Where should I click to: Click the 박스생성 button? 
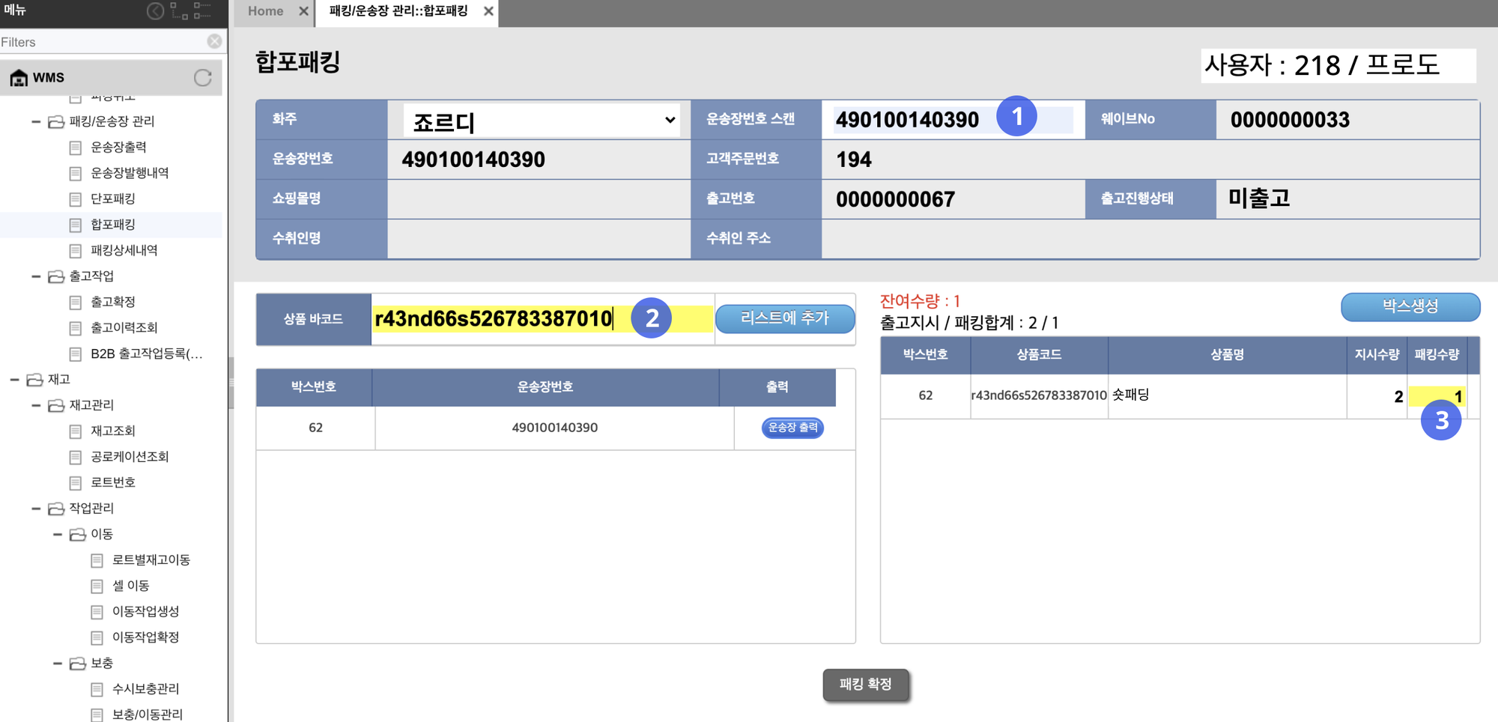click(1410, 306)
